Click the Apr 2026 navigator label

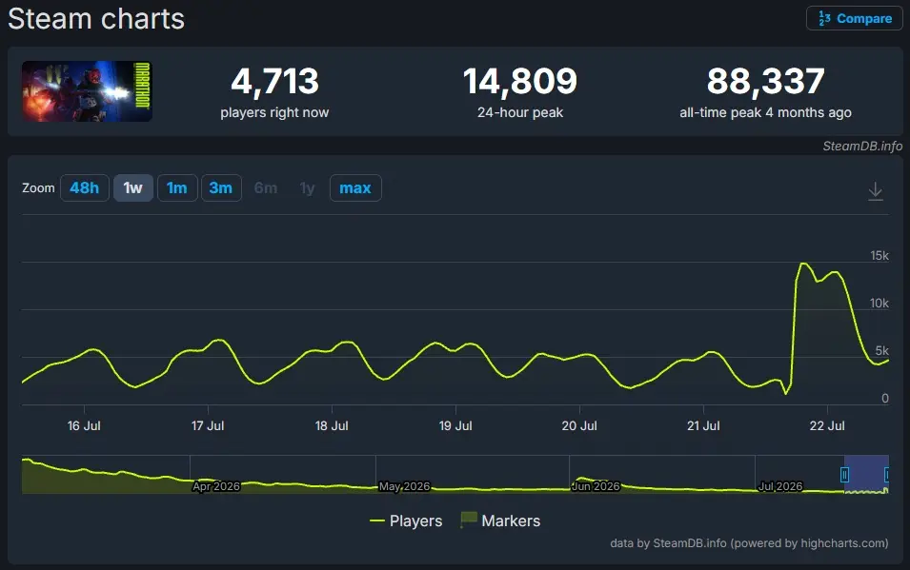click(x=216, y=486)
